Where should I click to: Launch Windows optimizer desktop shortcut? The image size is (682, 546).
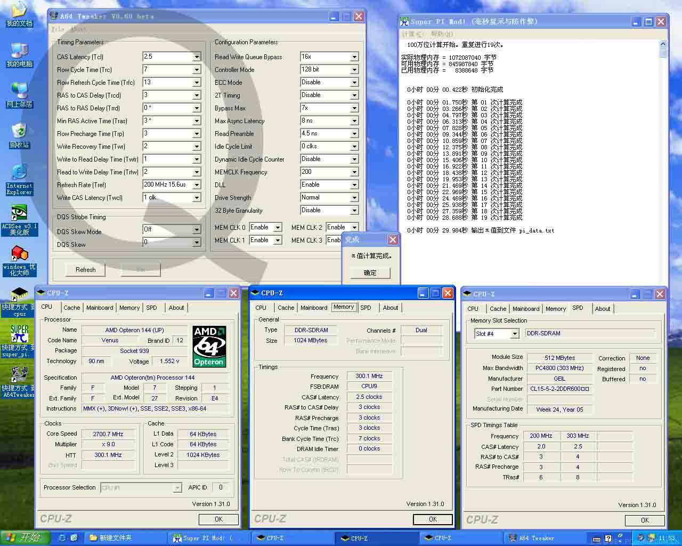[x=19, y=261]
